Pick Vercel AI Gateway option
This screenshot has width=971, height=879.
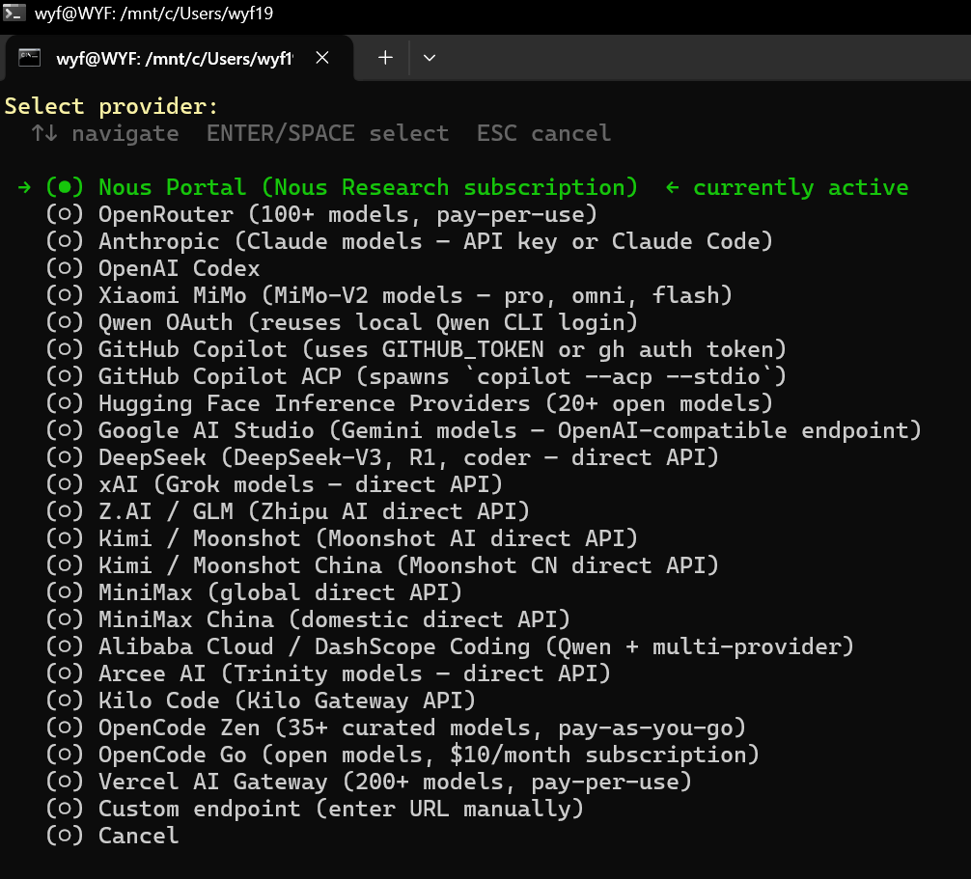tap(369, 782)
